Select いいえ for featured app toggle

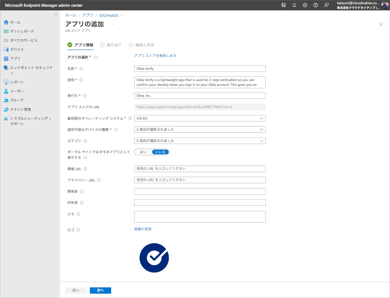pos(160,152)
